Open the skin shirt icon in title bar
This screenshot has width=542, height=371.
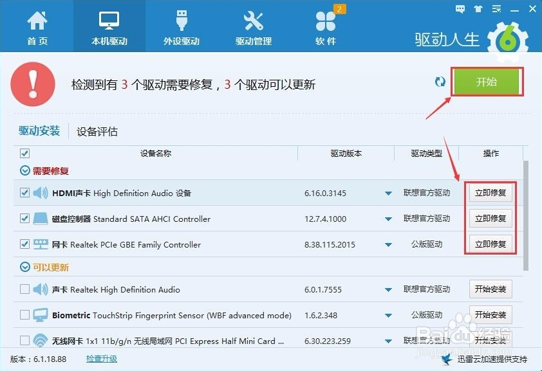tap(478, 9)
